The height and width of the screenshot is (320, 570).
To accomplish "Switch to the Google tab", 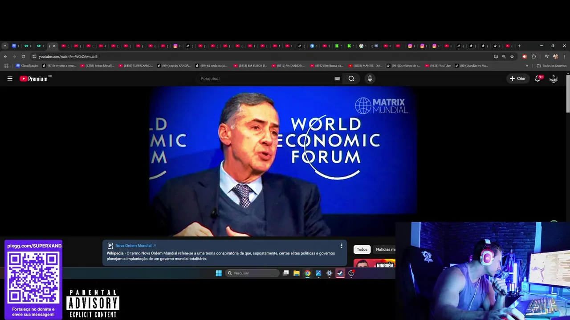I will point(362,46).
